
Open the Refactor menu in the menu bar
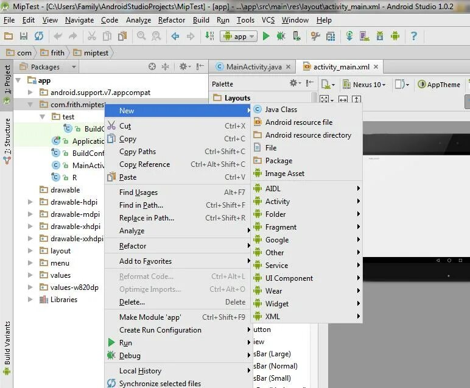pyautogui.click(x=172, y=20)
